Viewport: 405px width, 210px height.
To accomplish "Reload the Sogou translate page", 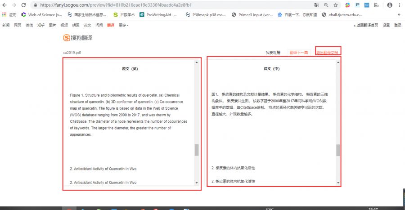I will 23,5.
